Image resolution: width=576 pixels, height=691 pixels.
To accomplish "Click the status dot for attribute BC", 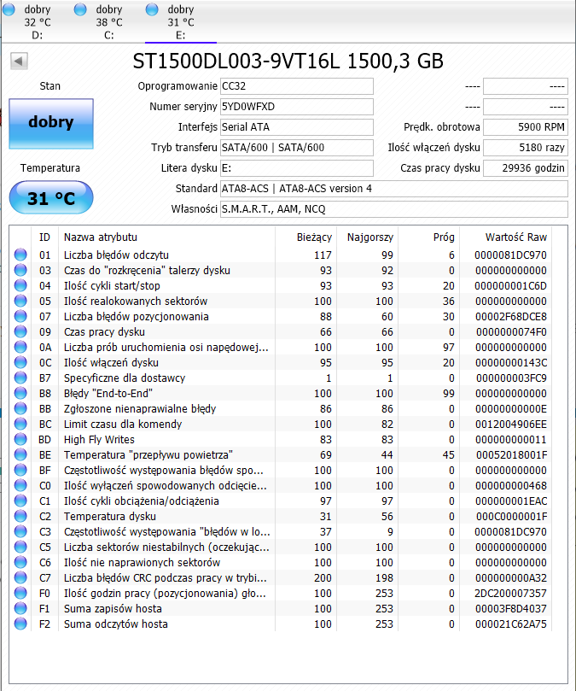I will pyautogui.click(x=20, y=424).
